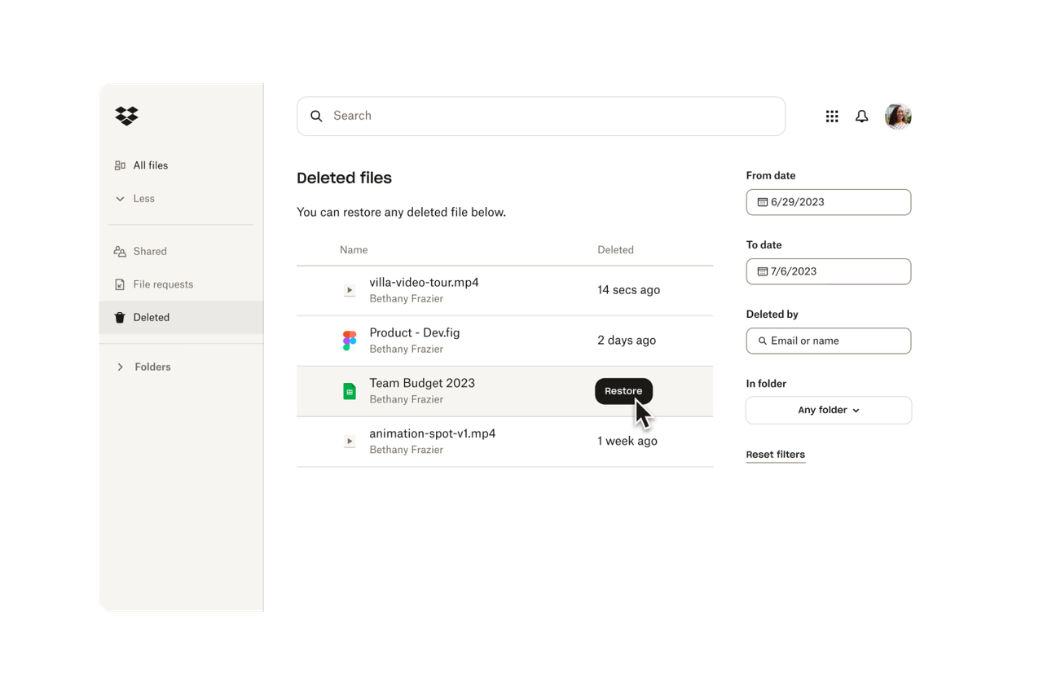The height and width of the screenshot is (695, 1043).
Task: Expand the Folders section
Action: point(152,367)
